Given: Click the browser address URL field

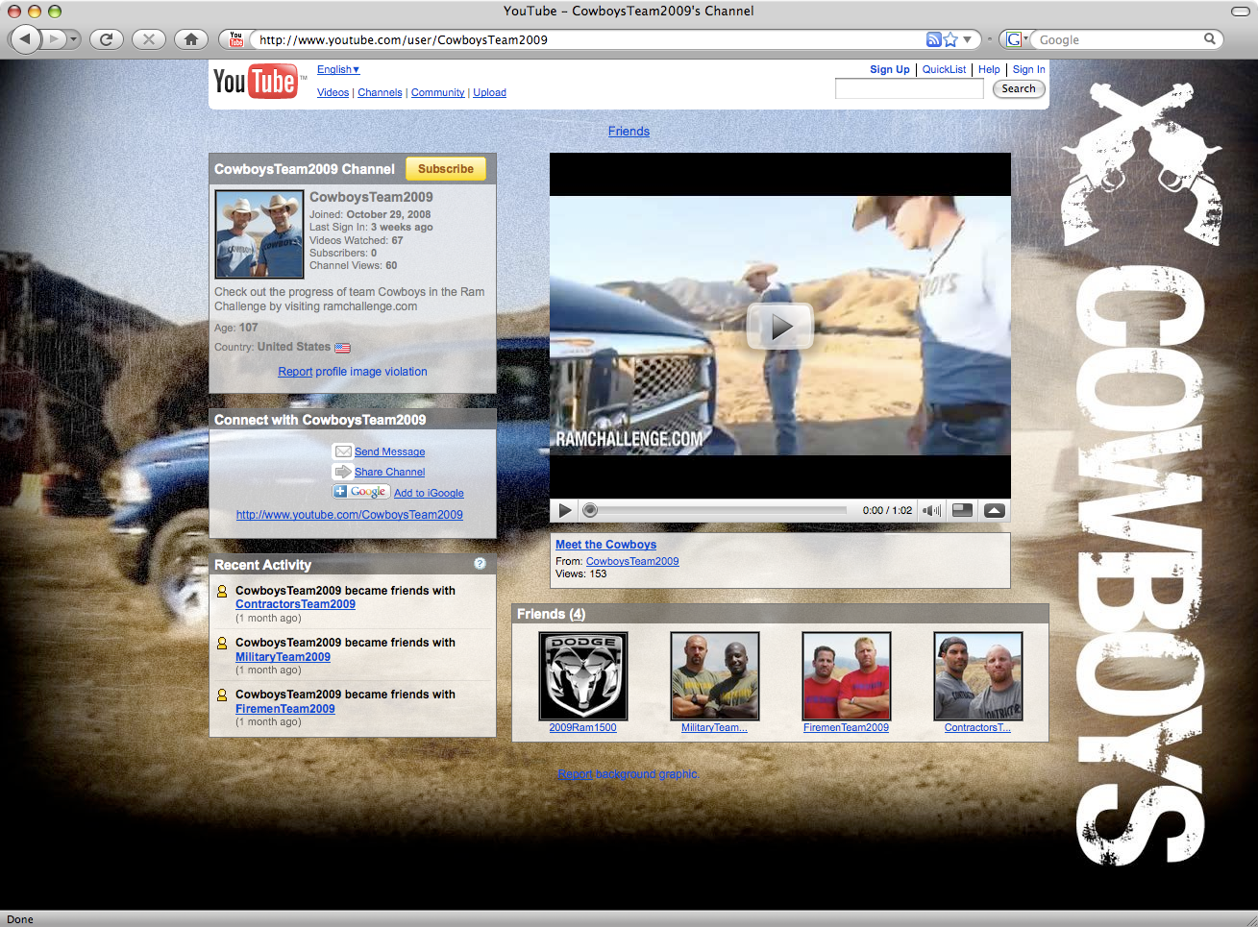Looking at the screenshot, I should [586, 39].
